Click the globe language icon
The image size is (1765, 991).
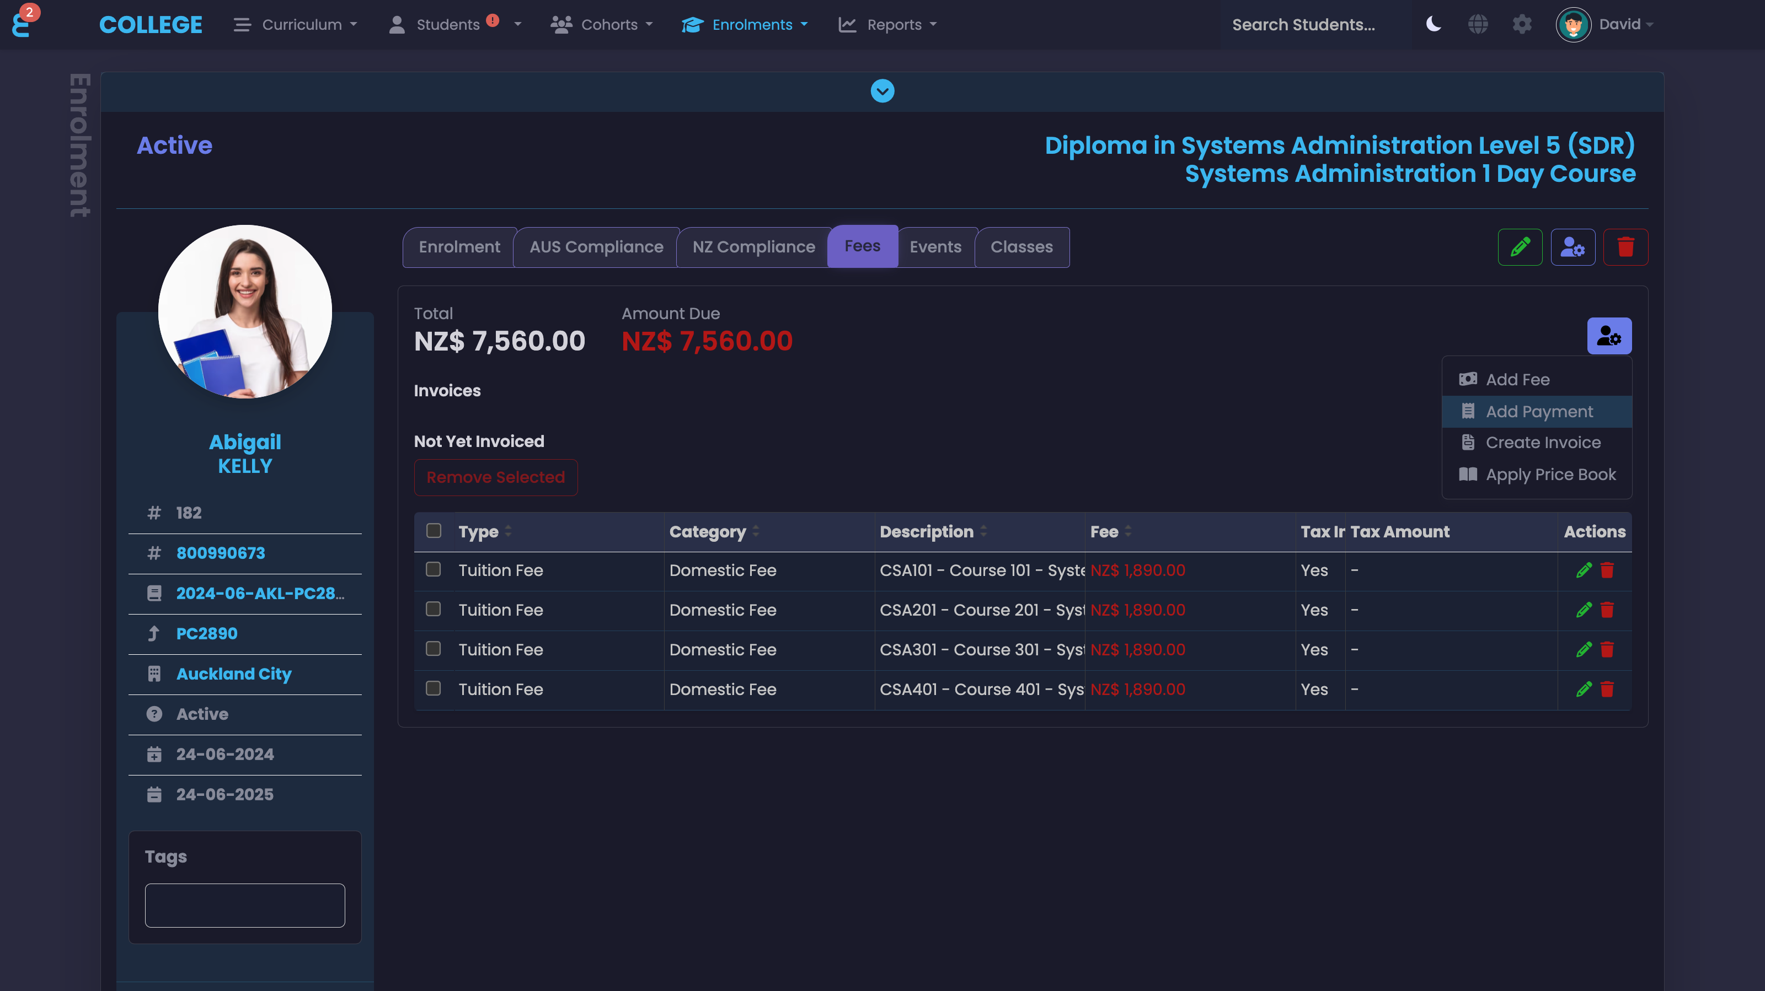pos(1477,25)
